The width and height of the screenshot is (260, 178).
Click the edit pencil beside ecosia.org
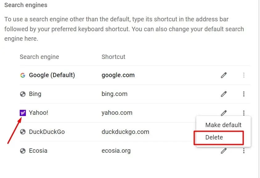(224, 151)
